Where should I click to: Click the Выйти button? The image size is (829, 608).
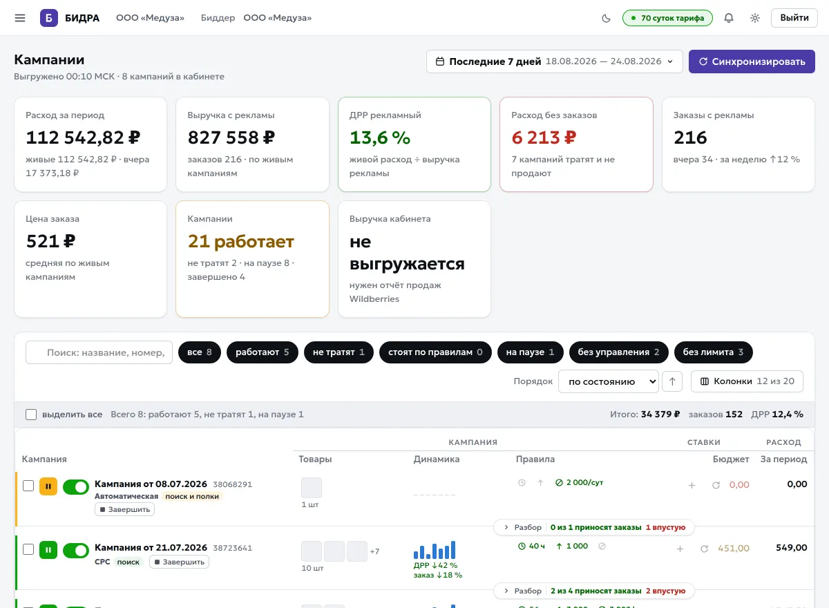click(794, 18)
